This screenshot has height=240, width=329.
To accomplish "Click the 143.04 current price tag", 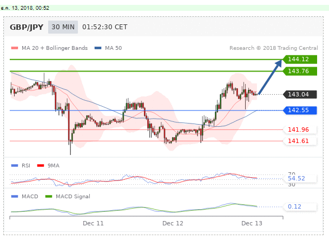I will (300, 94).
